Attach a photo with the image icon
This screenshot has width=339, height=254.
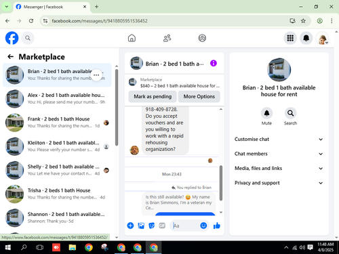[141, 226]
